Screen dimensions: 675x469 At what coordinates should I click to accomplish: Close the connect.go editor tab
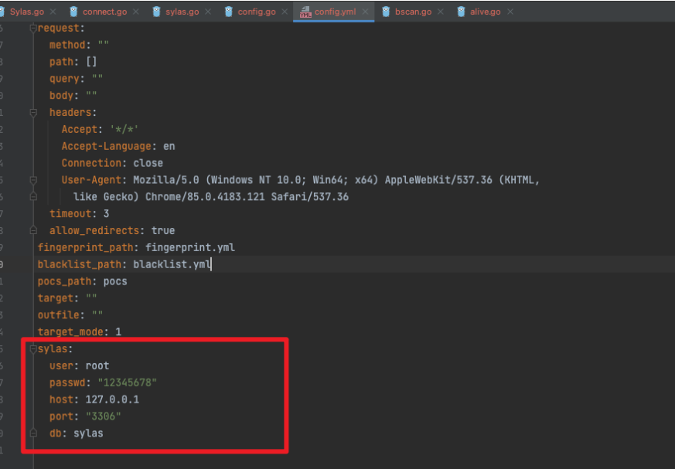(x=135, y=12)
